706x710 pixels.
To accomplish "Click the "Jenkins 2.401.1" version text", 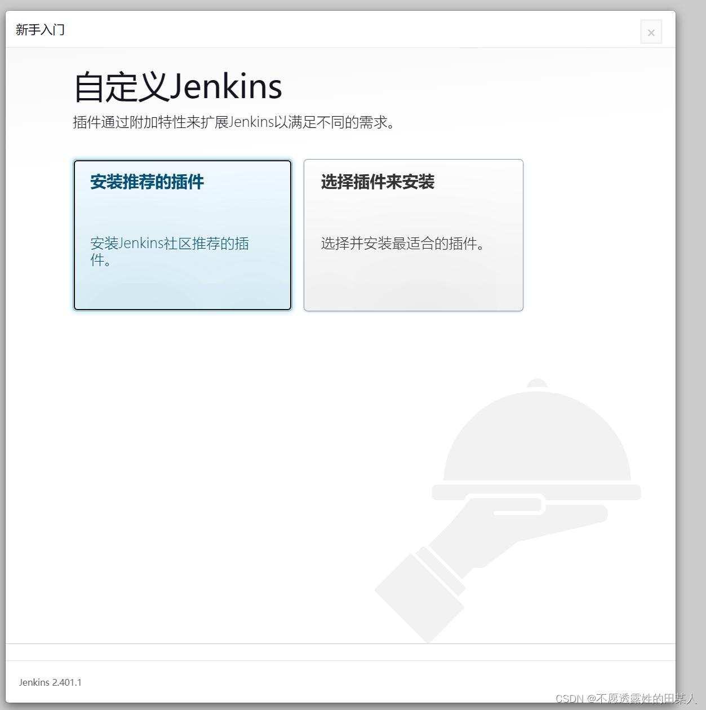I will tap(50, 682).
